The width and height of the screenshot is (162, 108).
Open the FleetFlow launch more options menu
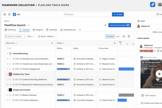(28, 25)
